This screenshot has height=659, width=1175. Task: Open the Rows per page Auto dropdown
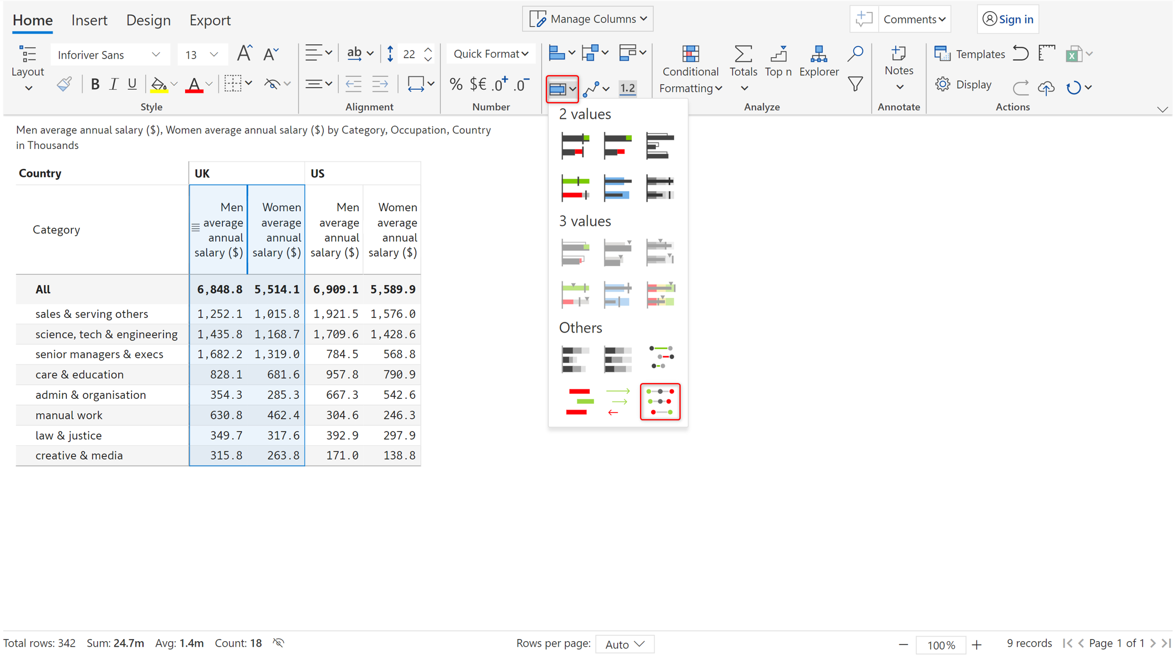(625, 644)
